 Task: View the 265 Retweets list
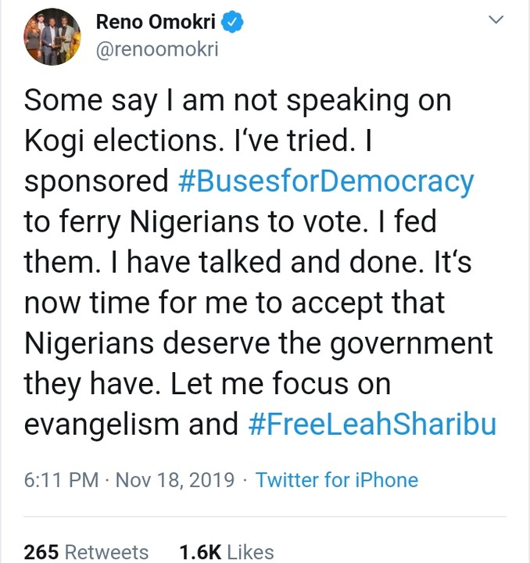[x=86, y=551]
